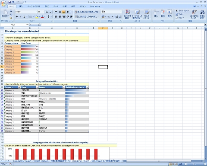Increase the cell indent
Viewport: 207px width, 166px height.
coord(72,17)
